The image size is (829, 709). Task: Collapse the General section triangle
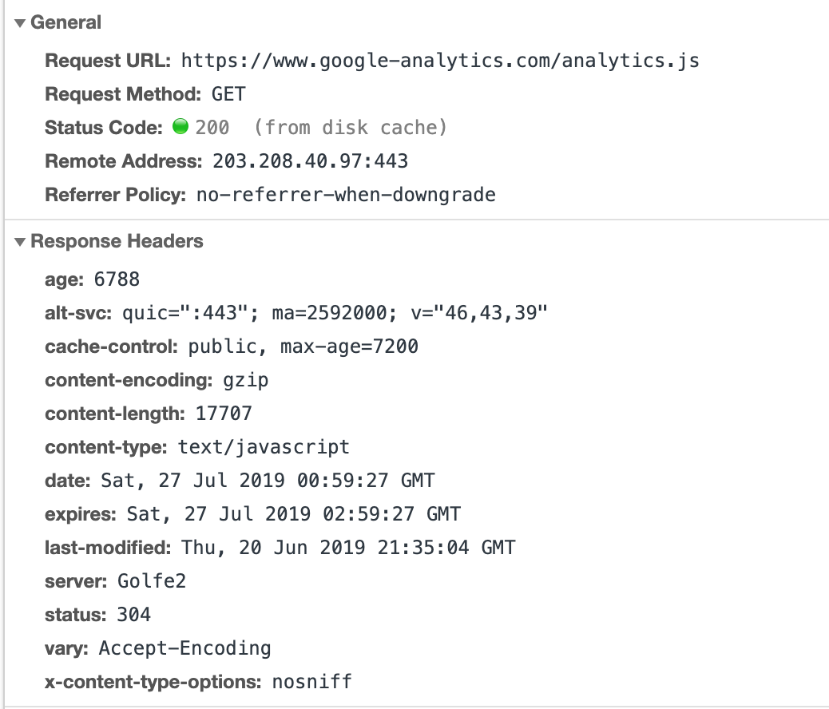click(20, 23)
